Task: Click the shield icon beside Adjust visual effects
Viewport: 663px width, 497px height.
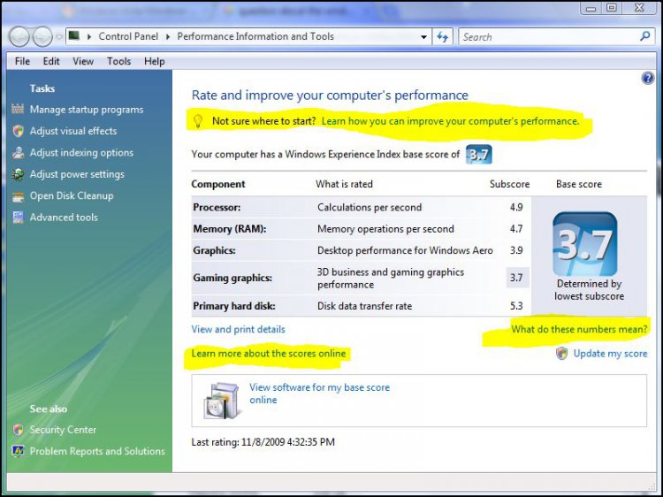Action: (x=19, y=131)
